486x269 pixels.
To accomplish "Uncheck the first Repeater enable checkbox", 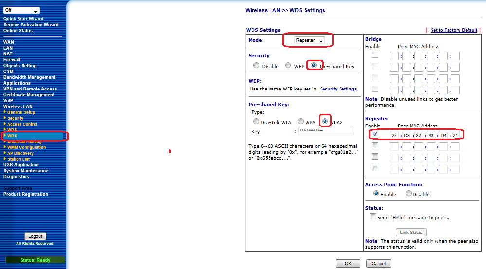I will [x=375, y=134].
